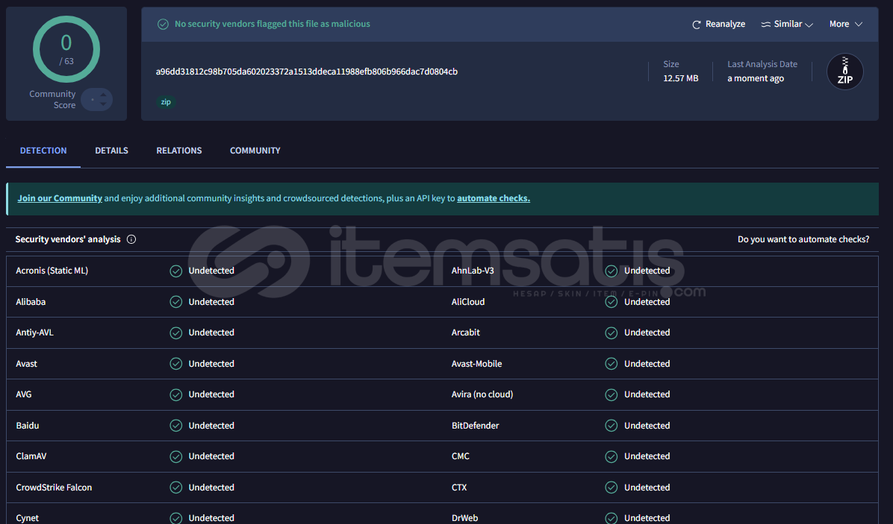Click the CMC vendor name

(x=460, y=456)
